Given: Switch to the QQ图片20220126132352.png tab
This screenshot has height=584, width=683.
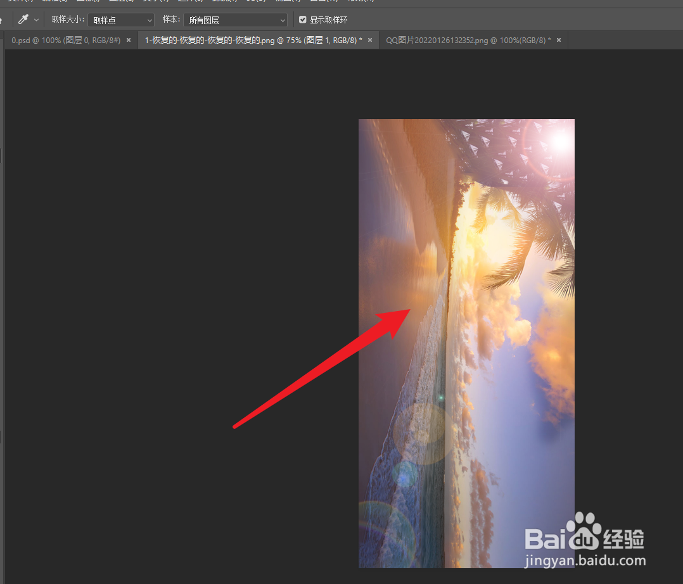Looking at the screenshot, I should pos(468,40).
